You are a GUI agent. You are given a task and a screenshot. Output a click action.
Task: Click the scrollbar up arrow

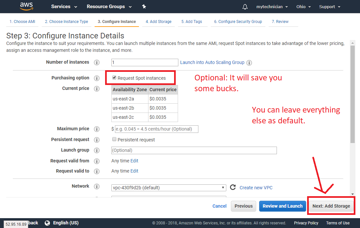coord(353,43)
